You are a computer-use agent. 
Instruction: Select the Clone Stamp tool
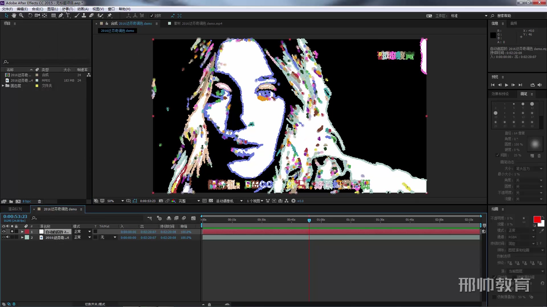[84, 16]
